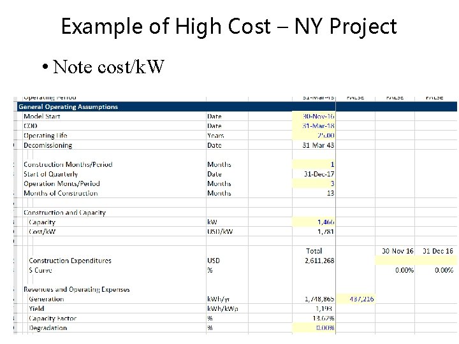
Task: Select the '31 Dec 16' column header
Action: [437, 251]
